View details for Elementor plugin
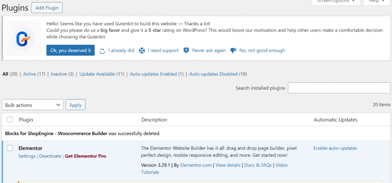The height and width of the screenshot is (183, 392). [228, 165]
